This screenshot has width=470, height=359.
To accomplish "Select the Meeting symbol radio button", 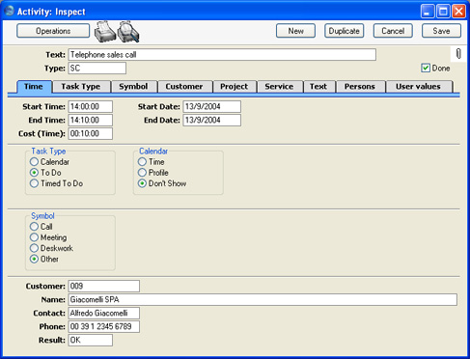I will point(34,237).
